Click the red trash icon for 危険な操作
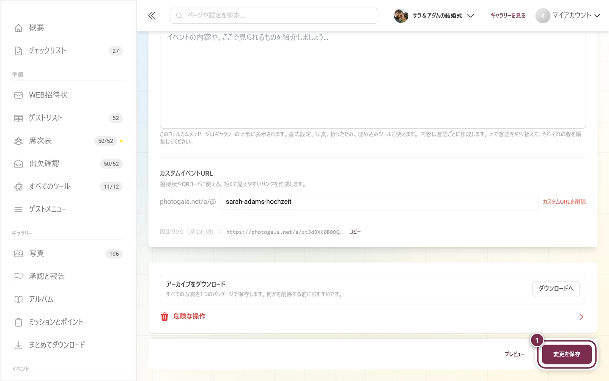 tap(165, 317)
